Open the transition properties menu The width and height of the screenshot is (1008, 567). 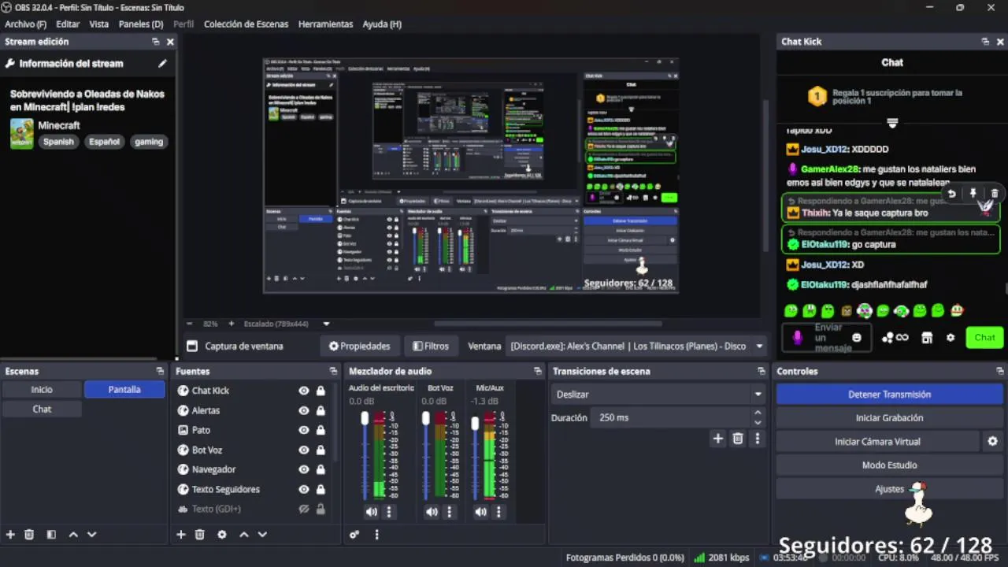coord(758,439)
